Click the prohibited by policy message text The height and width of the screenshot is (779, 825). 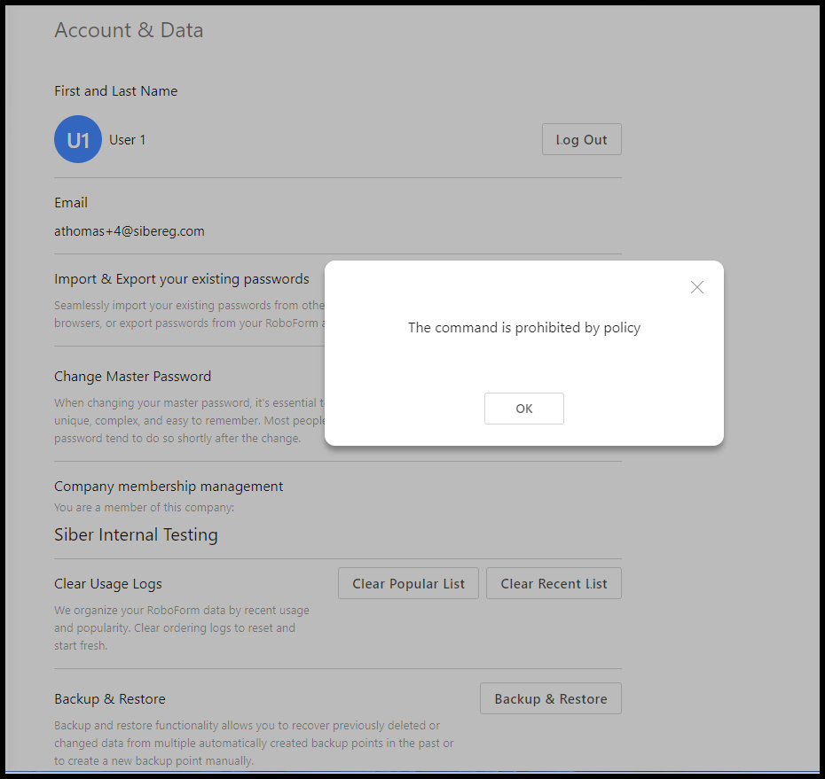(523, 328)
